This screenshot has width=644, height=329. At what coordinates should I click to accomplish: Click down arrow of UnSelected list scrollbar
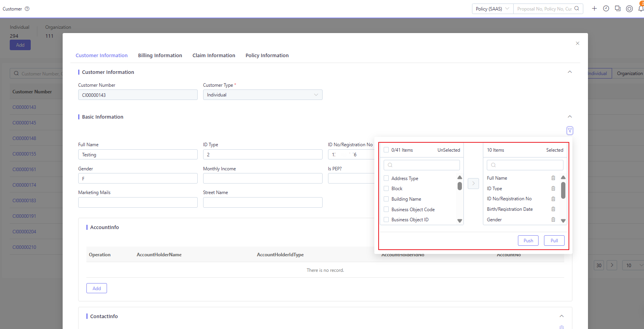pyautogui.click(x=460, y=221)
